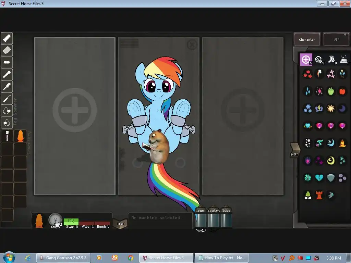
Task: Choose the balloons mark
Action: pos(342,74)
